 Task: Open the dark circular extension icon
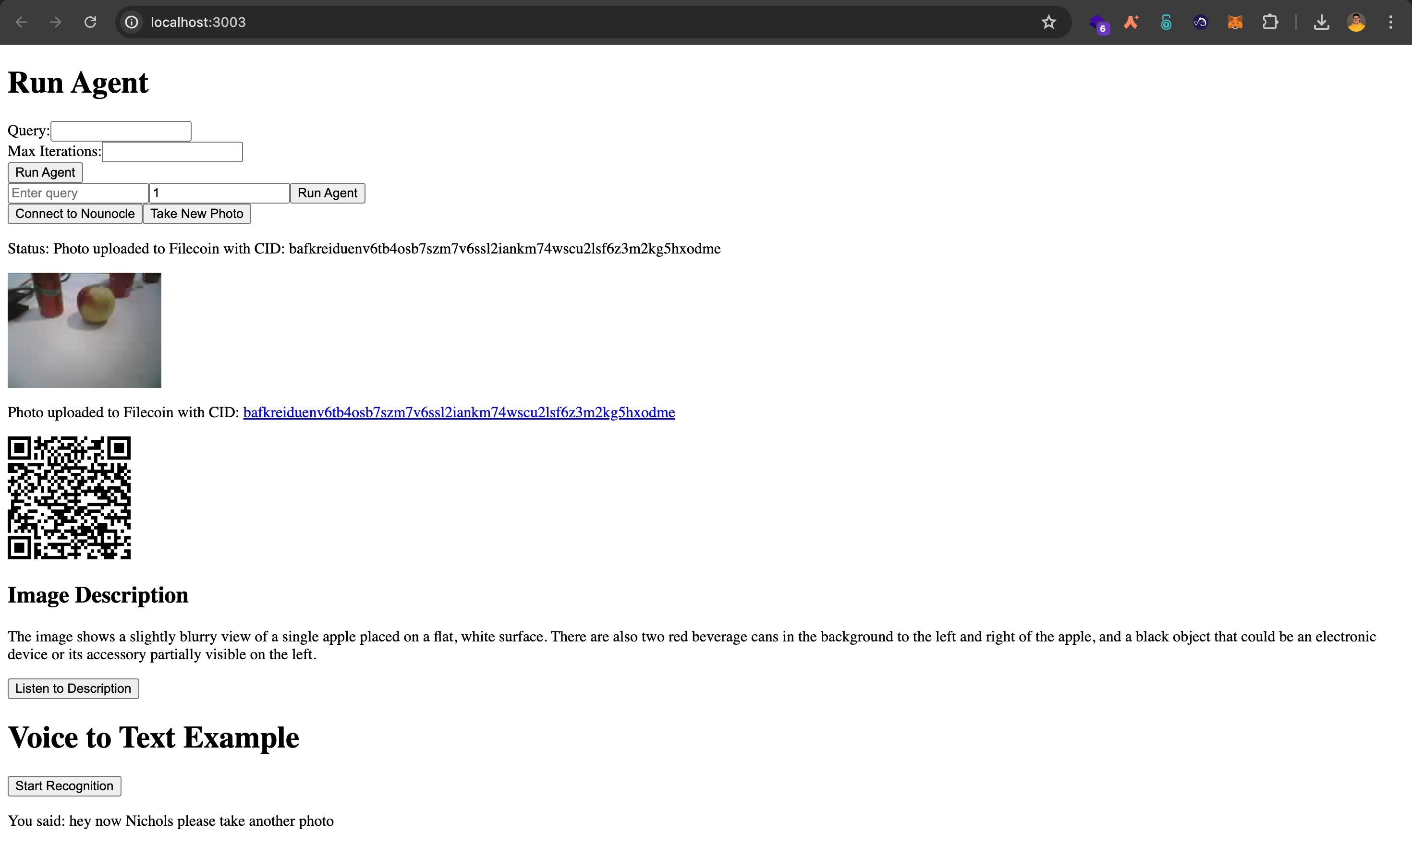click(1200, 22)
